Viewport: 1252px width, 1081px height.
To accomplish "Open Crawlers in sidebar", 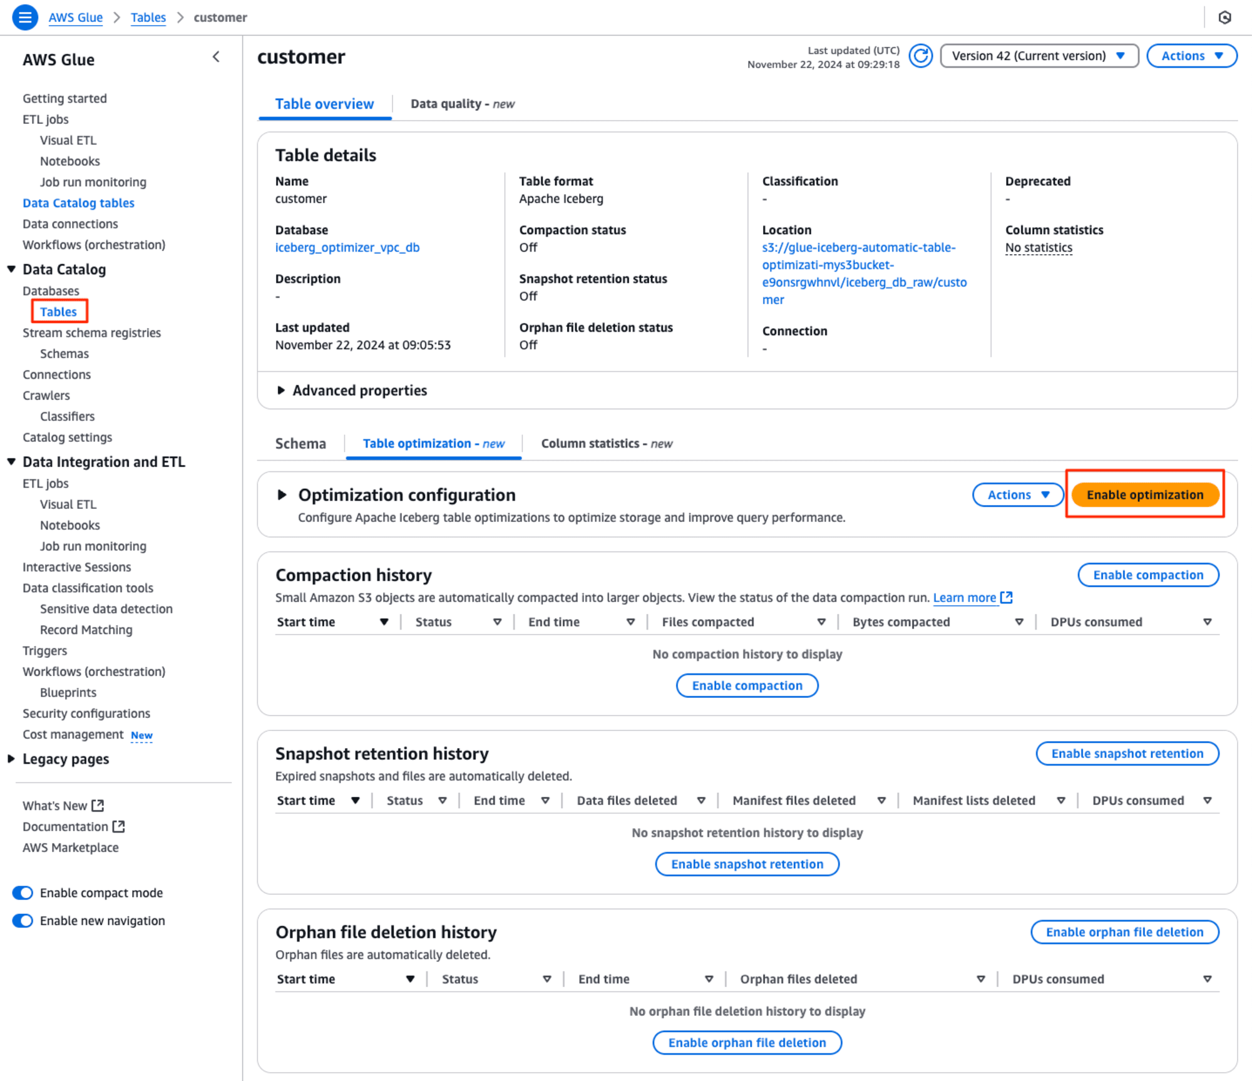I will point(46,395).
